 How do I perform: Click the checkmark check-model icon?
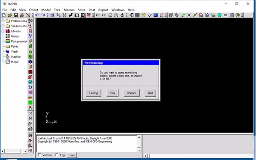(x=149, y=15)
